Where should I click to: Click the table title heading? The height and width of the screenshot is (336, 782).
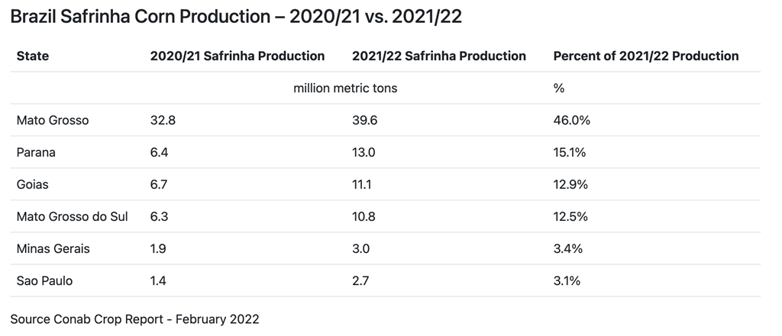(x=236, y=18)
